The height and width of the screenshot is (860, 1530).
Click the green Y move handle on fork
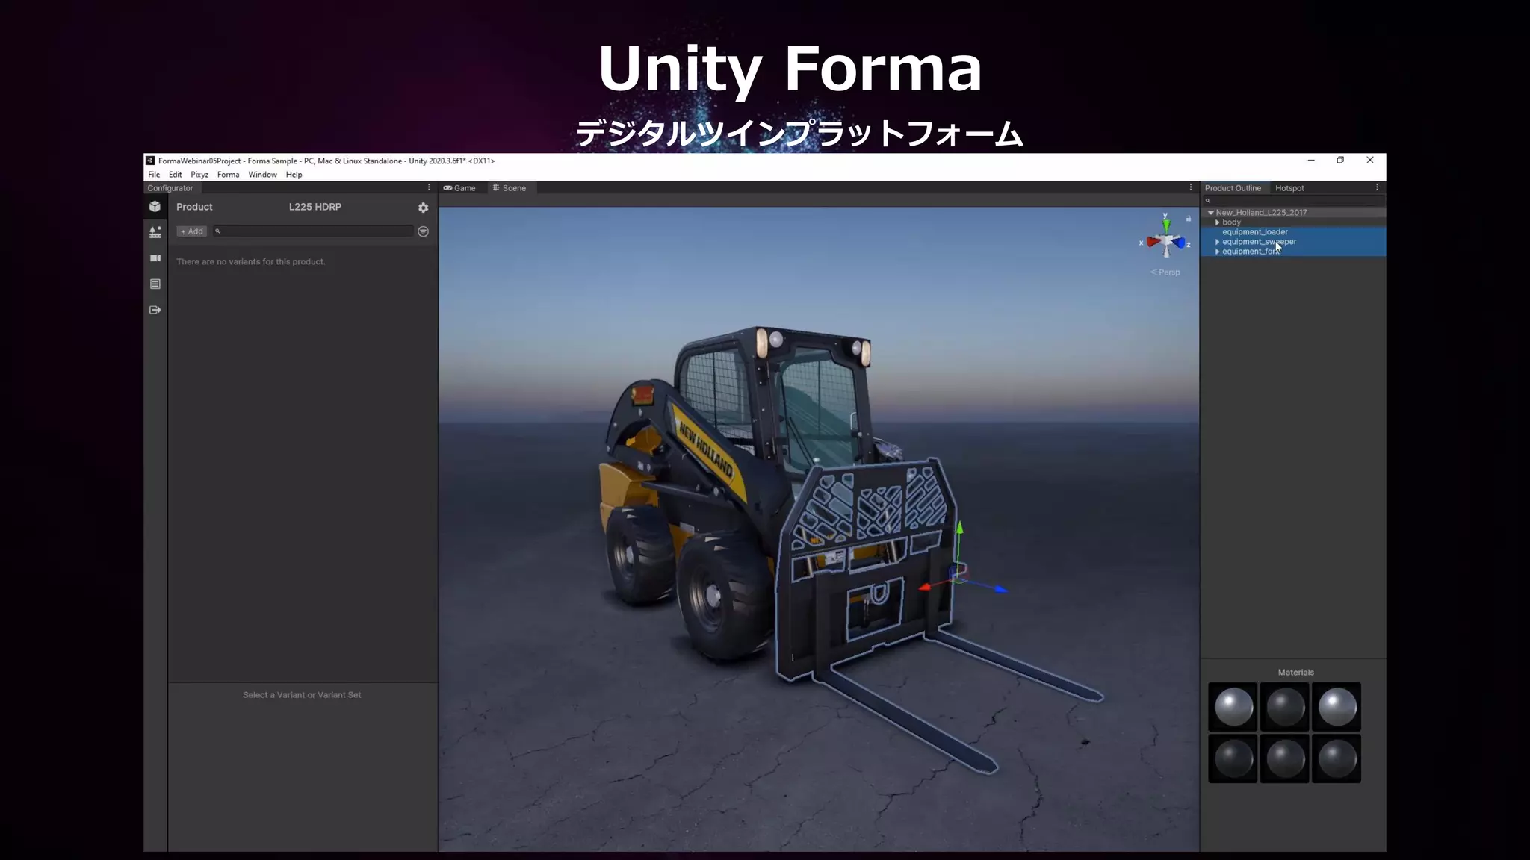tap(959, 528)
